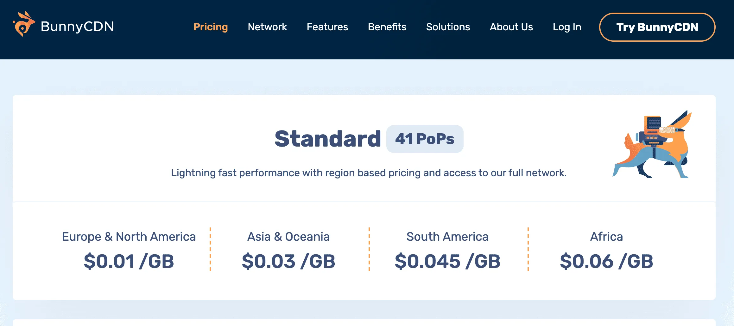
Task: Select the Asia & Oceania label
Action: 288,237
